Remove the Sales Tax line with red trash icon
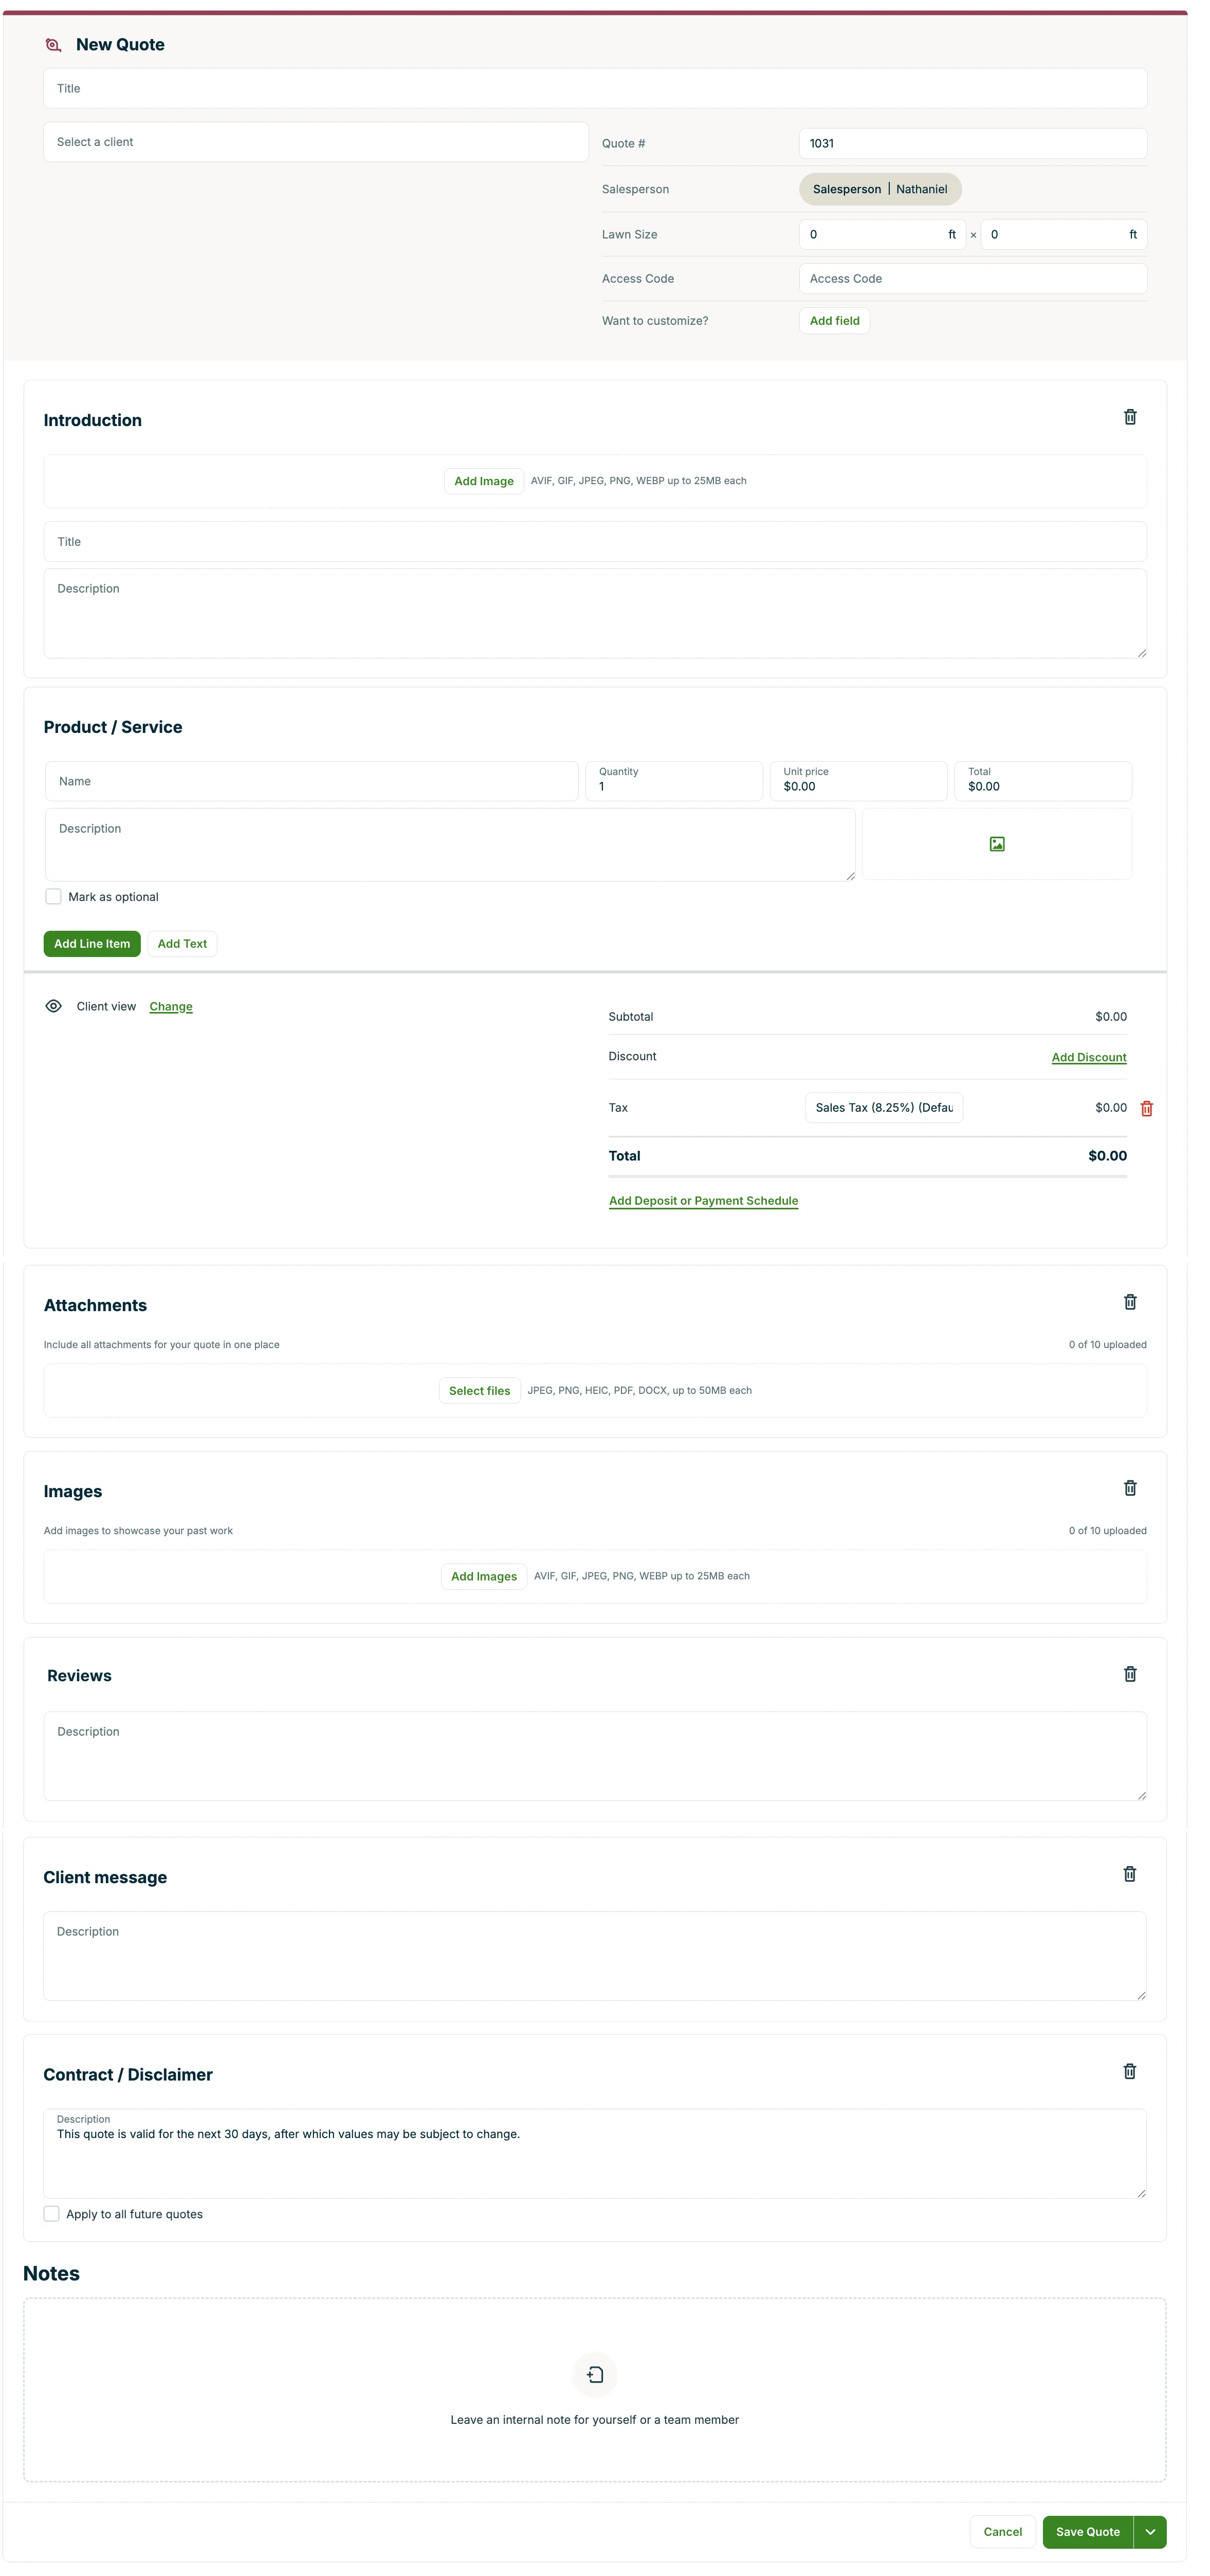This screenshot has height=2576, width=1210. 1147,1108
